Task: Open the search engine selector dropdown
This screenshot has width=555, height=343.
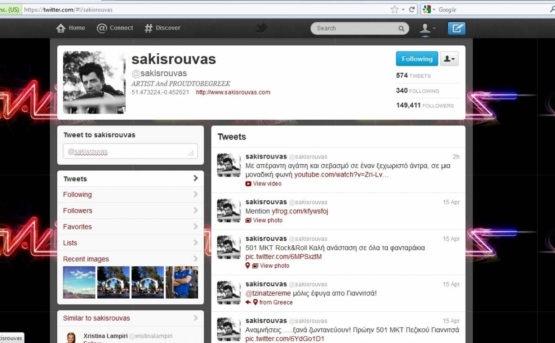Action: coord(428,9)
